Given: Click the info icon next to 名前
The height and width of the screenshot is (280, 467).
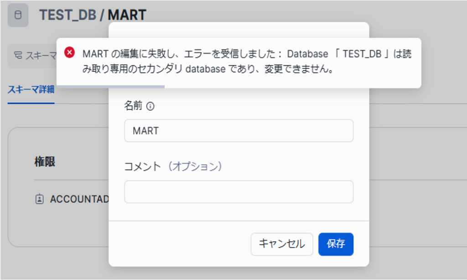Looking at the screenshot, I should [x=150, y=106].
